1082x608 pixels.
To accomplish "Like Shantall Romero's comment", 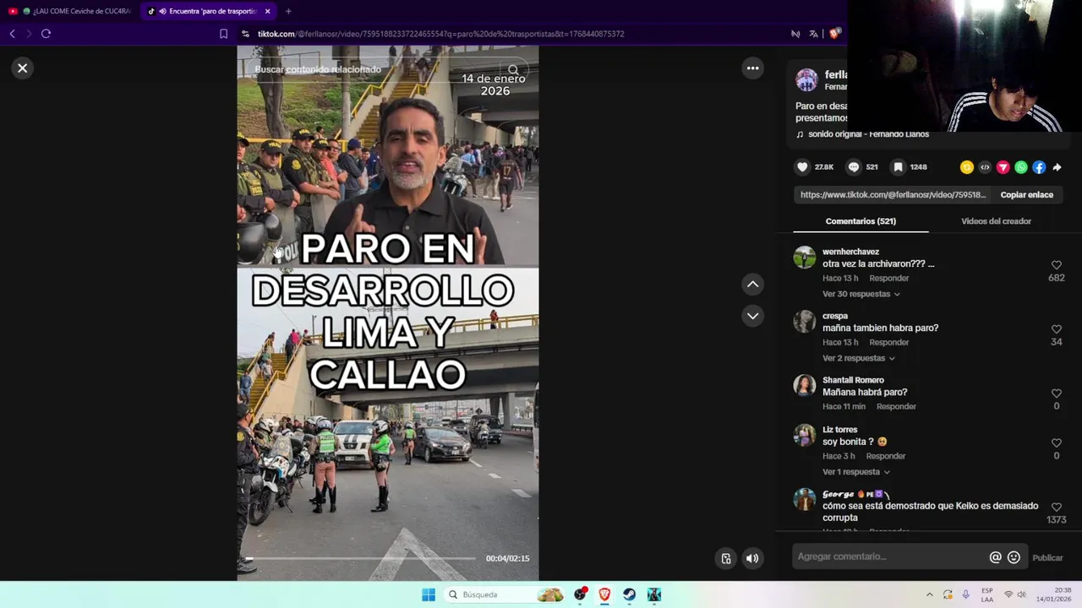I will coord(1056,394).
